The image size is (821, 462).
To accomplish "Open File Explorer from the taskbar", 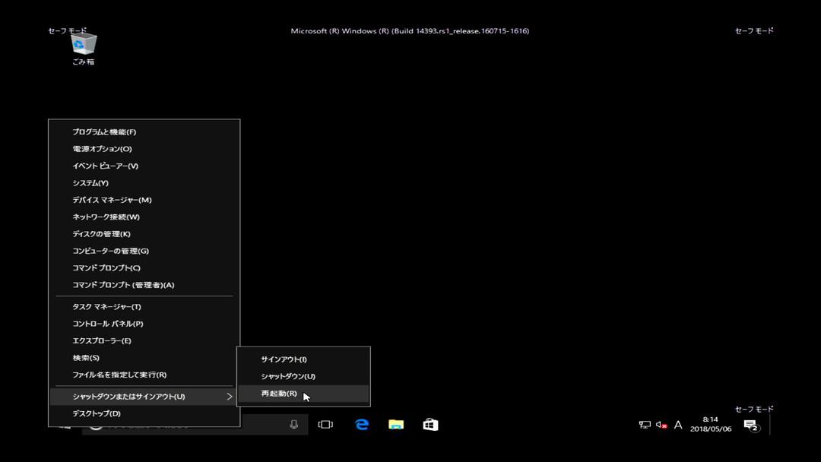I will click(396, 425).
